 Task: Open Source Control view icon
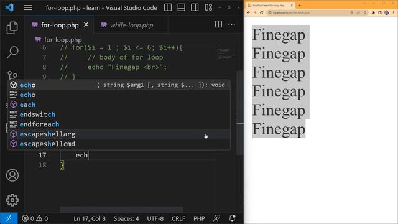click(12, 75)
